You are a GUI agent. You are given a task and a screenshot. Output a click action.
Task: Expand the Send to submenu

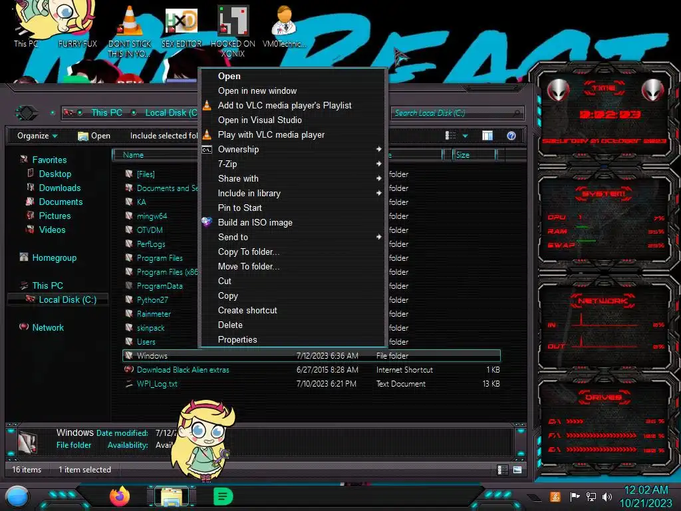292,238
